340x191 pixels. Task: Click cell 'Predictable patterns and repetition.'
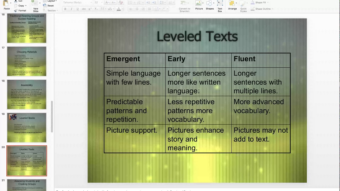click(134, 110)
